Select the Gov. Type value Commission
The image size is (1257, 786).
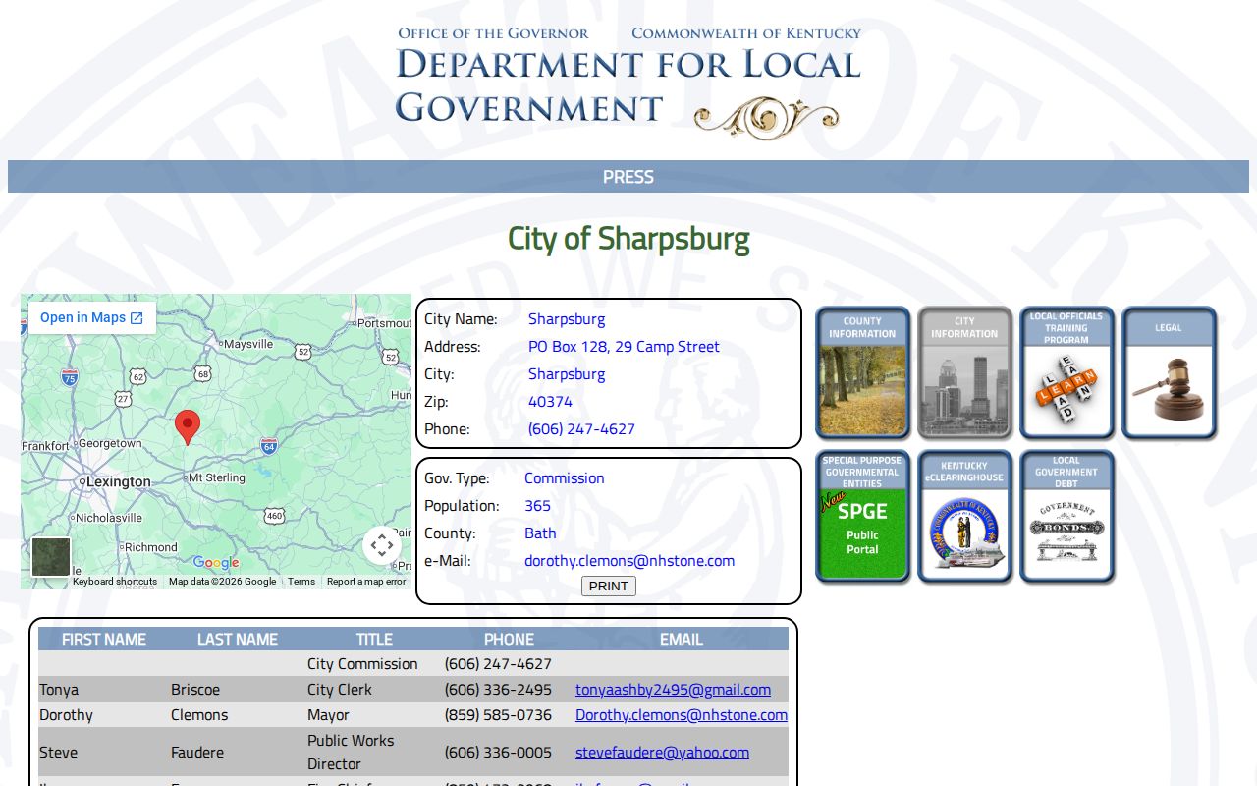click(565, 478)
